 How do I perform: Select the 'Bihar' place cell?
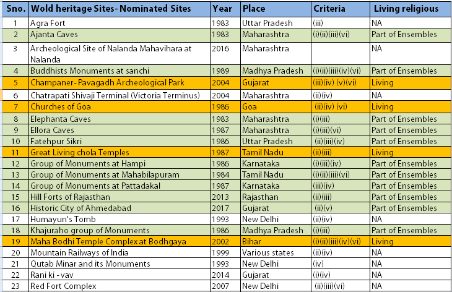click(x=252, y=241)
